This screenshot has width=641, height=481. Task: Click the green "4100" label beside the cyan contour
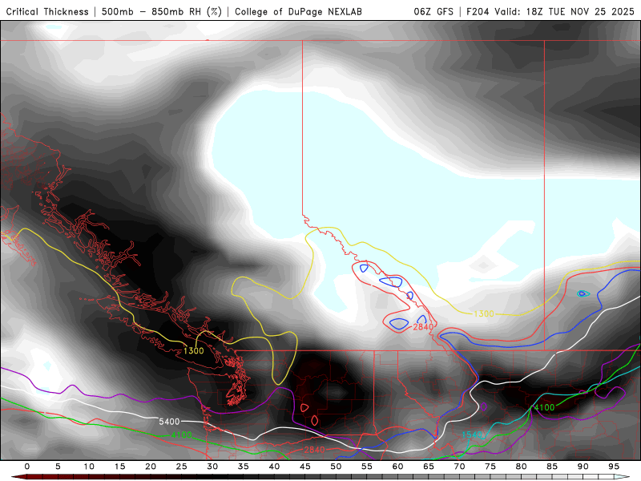coord(544,407)
